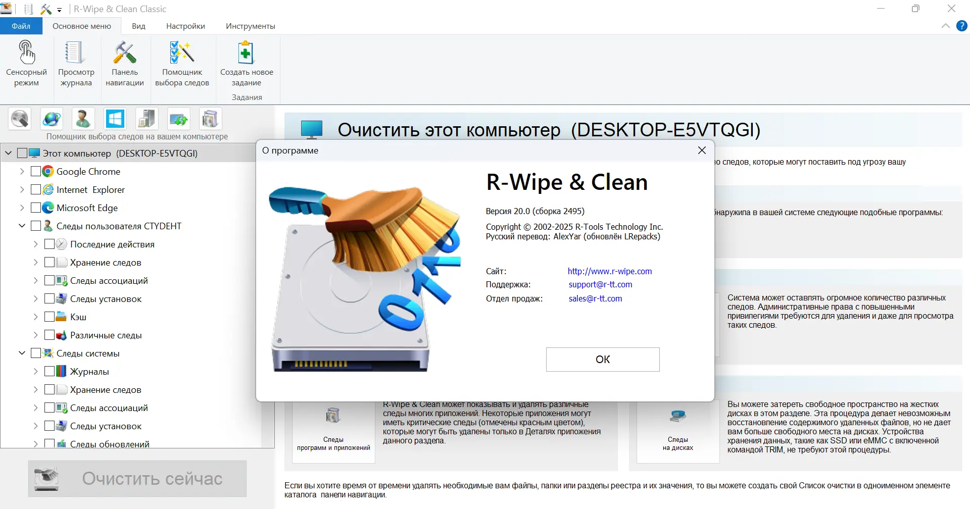Click the Очистить сейчас button
Screen dimensions: 970x509
(137, 478)
